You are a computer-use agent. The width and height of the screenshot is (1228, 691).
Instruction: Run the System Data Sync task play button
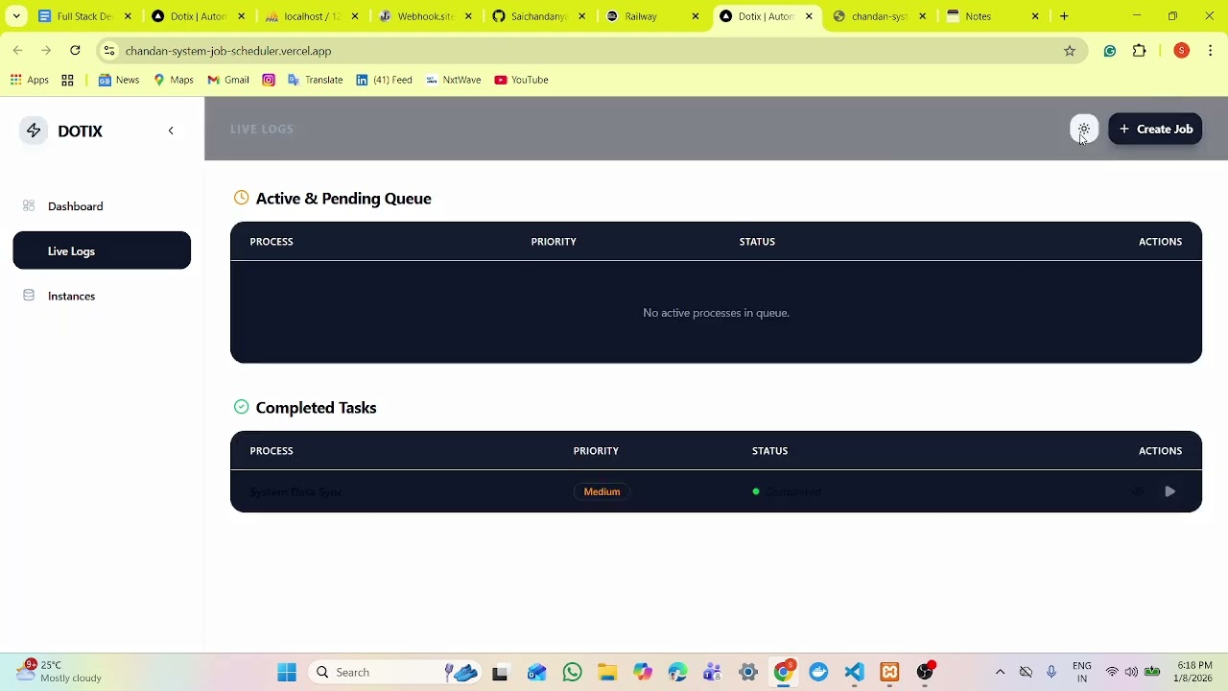tap(1170, 491)
